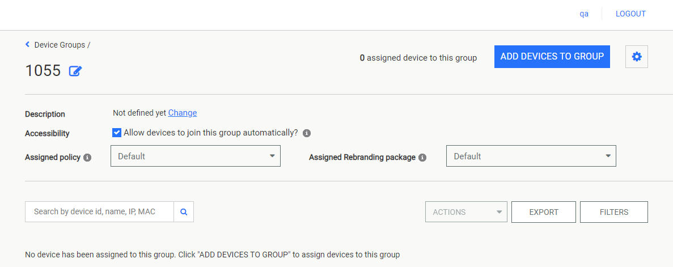Click the magnifier search icon
The height and width of the screenshot is (267, 673).
point(184,212)
